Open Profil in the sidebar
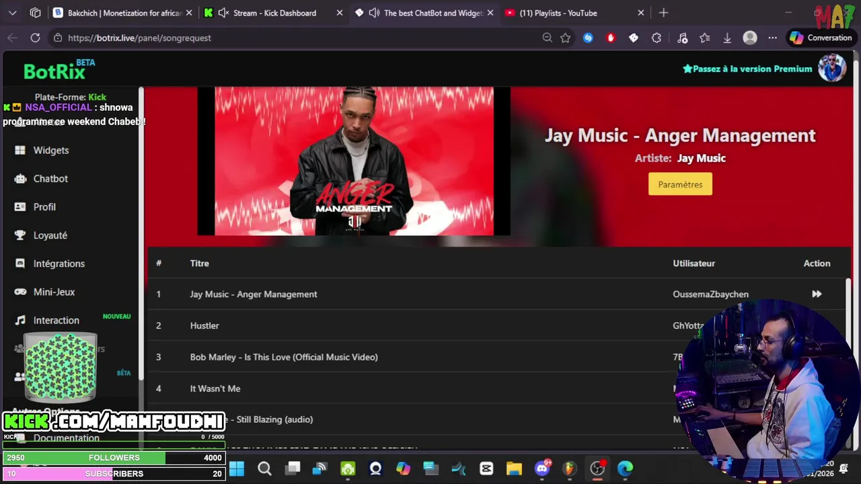This screenshot has height=484, width=861. click(44, 207)
